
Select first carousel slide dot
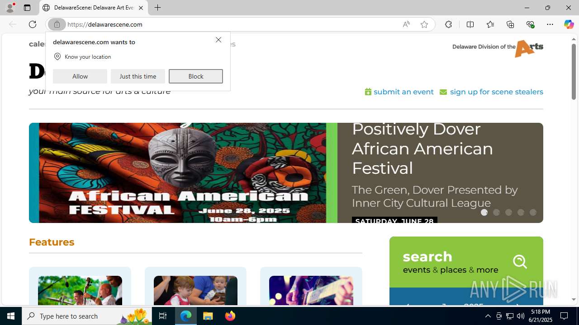(x=484, y=212)
